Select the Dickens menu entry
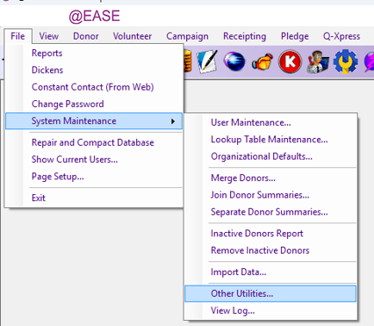This screenshot has width=374, height=326. (x=94, y=70)
